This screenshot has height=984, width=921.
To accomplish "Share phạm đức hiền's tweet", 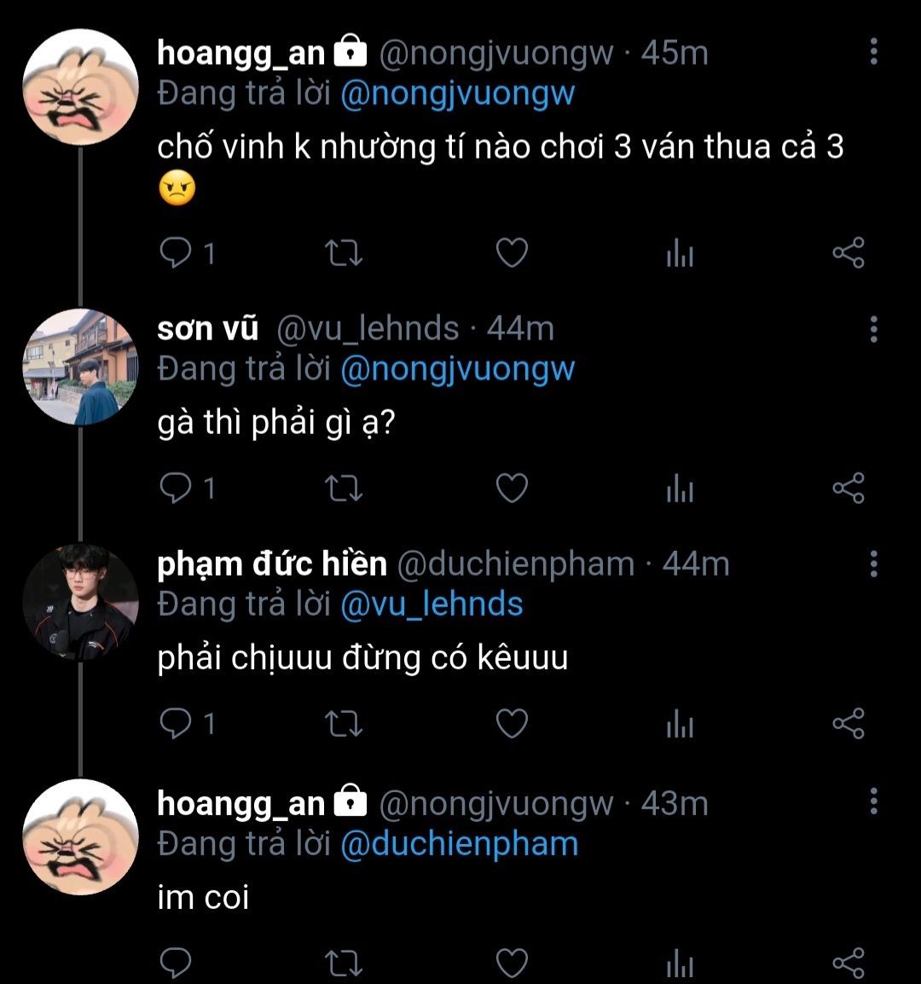I will tap(848, 724).
